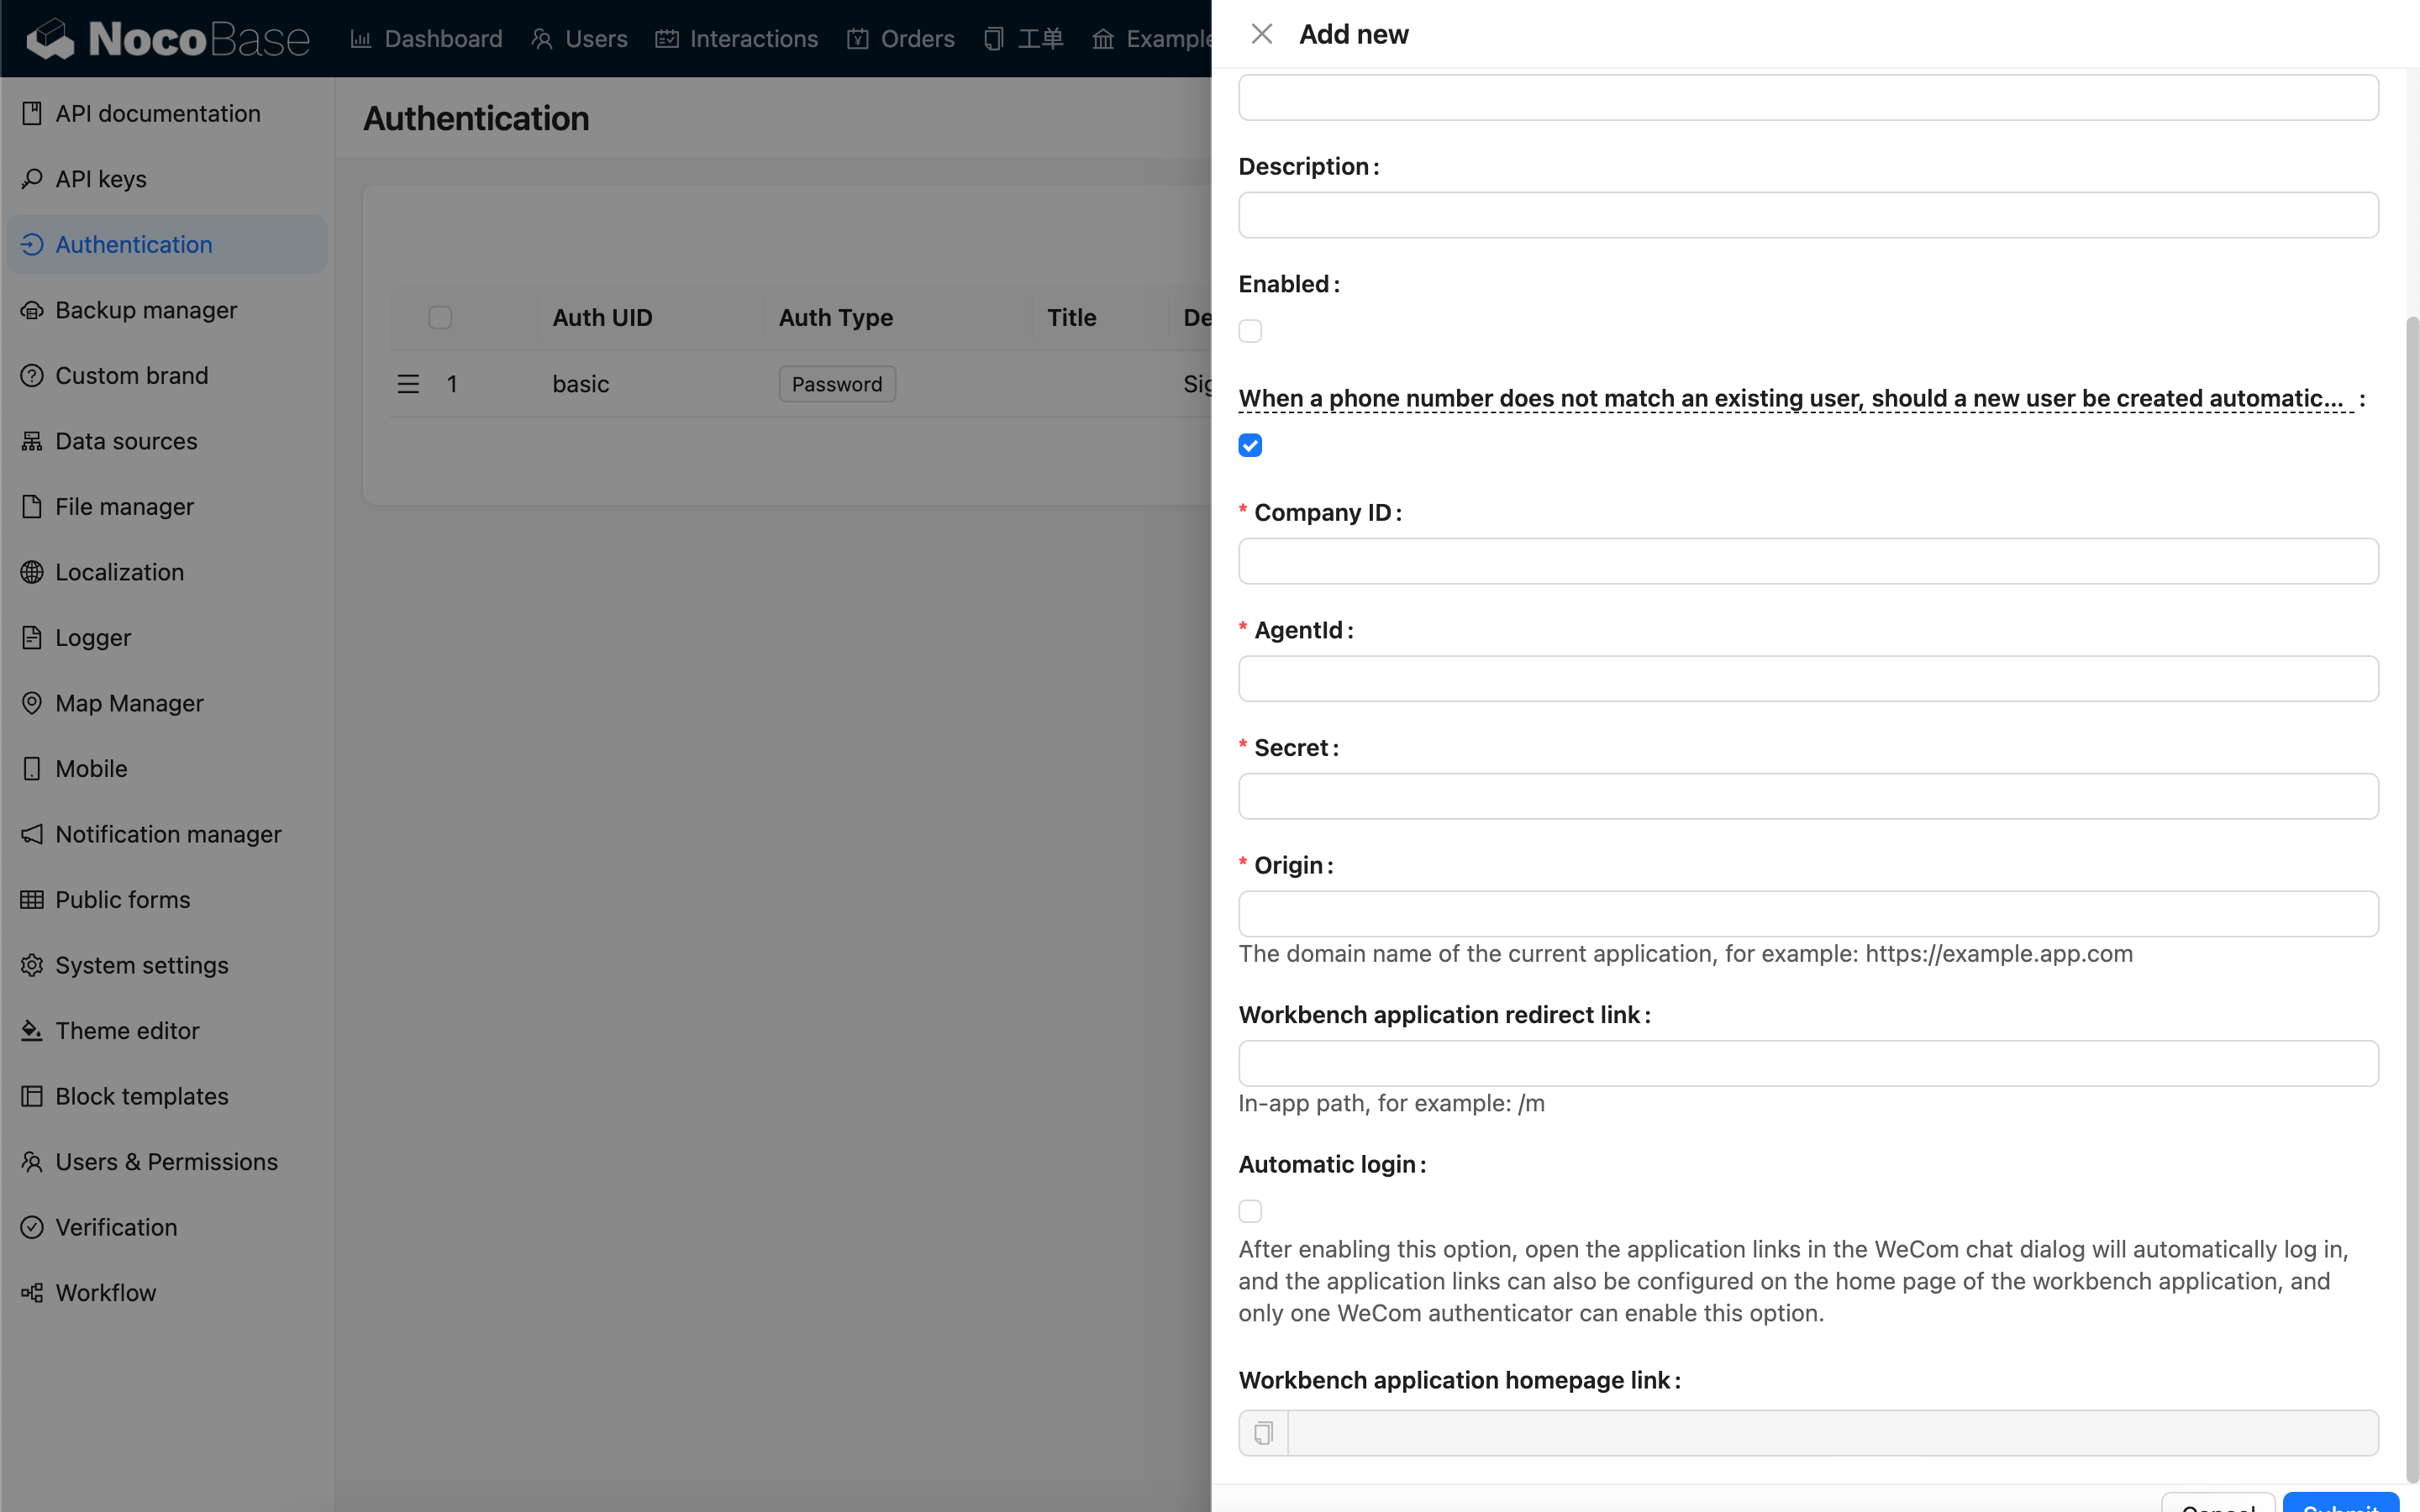
Task: Click the Company ID input field
Action: pyautogui.click(x=1807, y=561)
